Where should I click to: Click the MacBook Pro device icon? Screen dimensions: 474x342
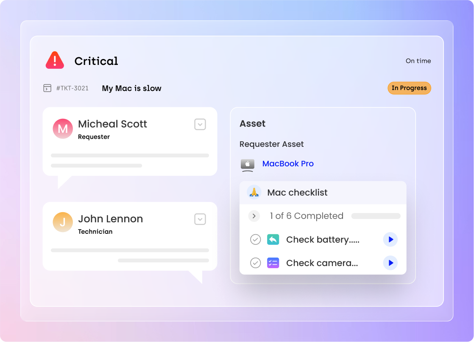(x=248, y=165)
